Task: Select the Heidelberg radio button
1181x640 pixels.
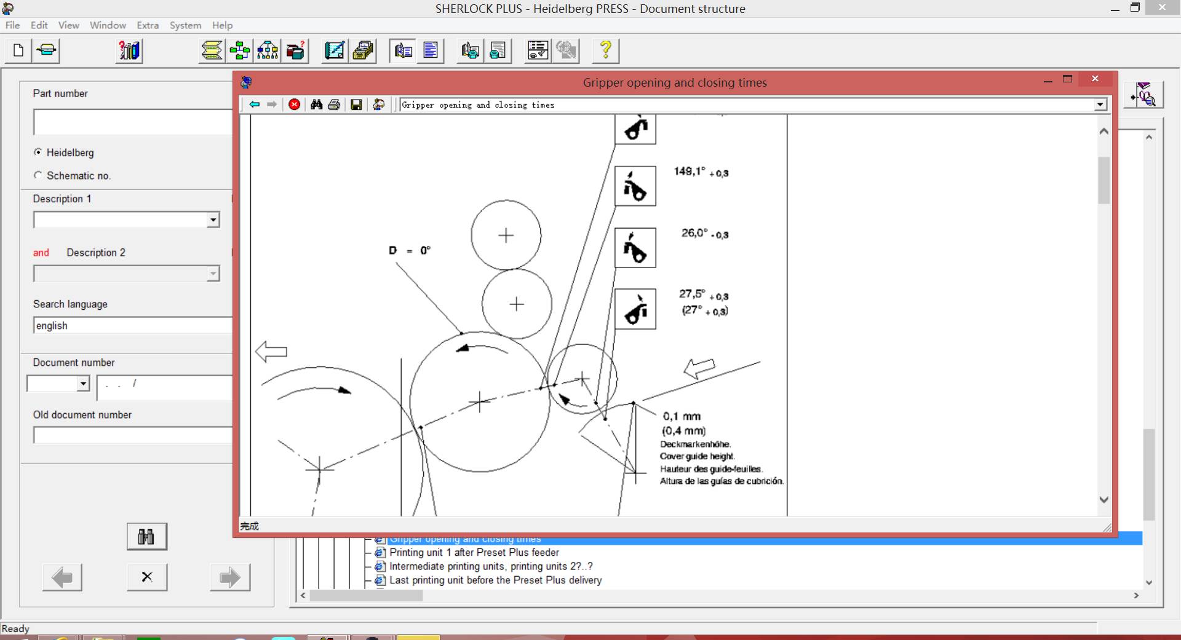Action: tap(38, 152)
